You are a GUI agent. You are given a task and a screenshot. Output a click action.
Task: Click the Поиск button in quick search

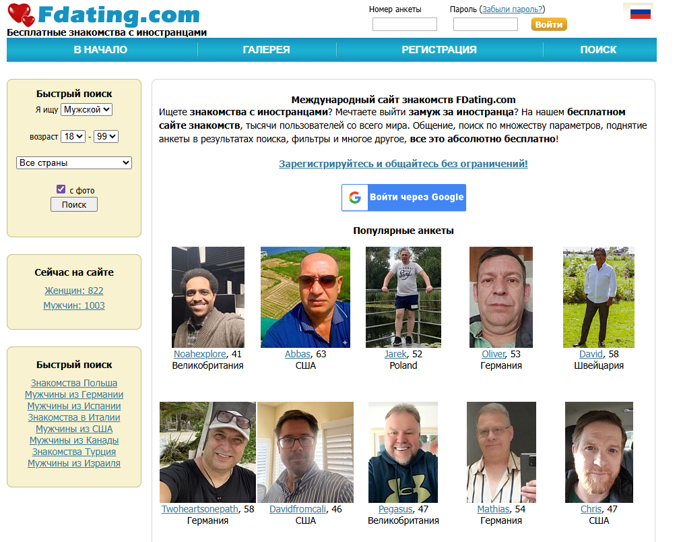[x=74, y=204]
